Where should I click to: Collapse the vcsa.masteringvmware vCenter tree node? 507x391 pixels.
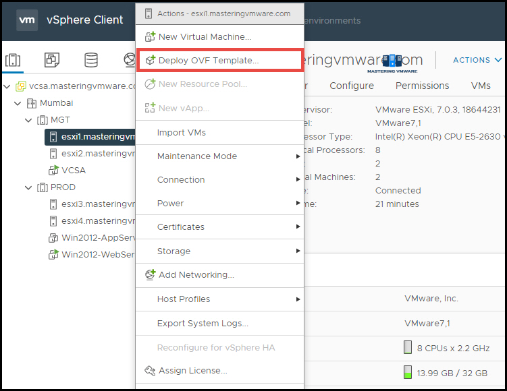[7, 86]
